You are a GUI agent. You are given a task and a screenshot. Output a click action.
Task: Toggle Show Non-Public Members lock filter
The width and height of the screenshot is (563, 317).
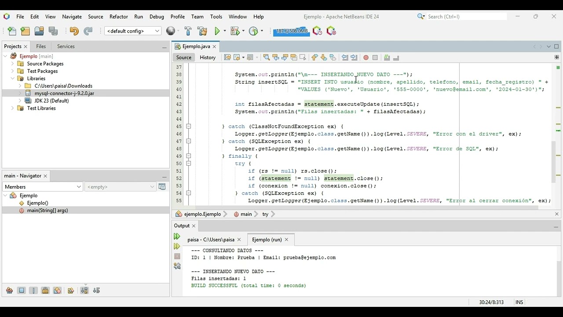[45, 291]
